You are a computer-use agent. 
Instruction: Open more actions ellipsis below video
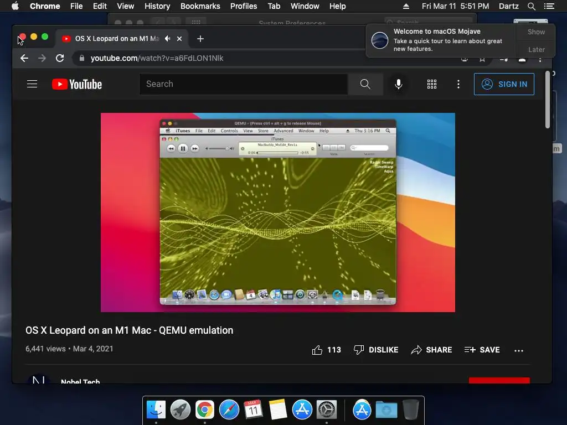click(519, 350)
